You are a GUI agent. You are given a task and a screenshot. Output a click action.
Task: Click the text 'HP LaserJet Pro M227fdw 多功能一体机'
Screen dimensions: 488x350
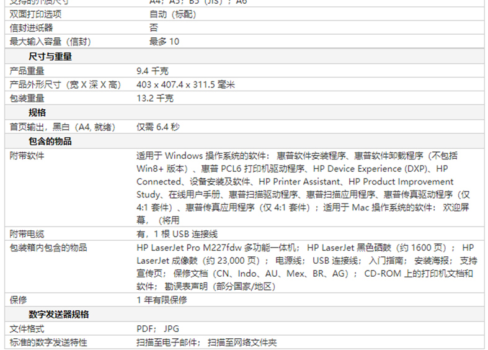216,248
